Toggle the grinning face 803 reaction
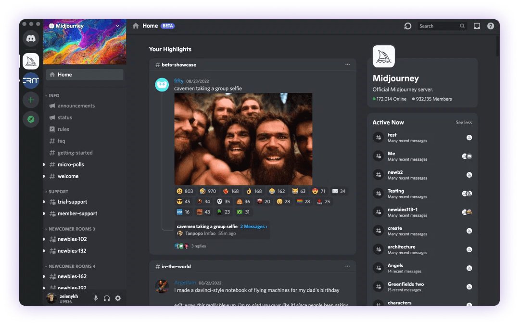This screenshot has height=325, width=519. [x=185, y=191]
